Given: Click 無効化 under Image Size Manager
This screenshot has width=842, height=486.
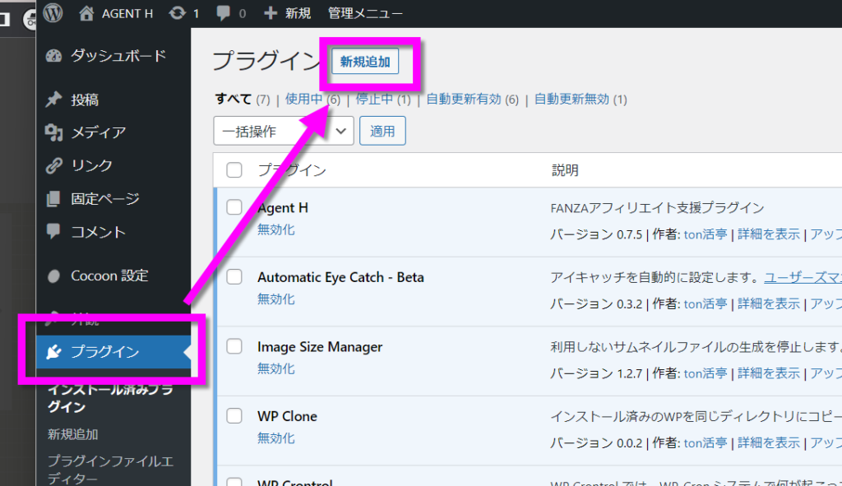Looking at the screenshot, I should tap(276, 369).
